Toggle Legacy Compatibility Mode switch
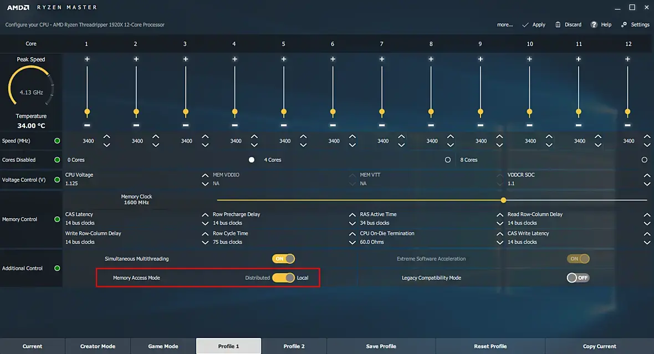The image size is (654, 354). pyautogui.click(x=578, y=278)
